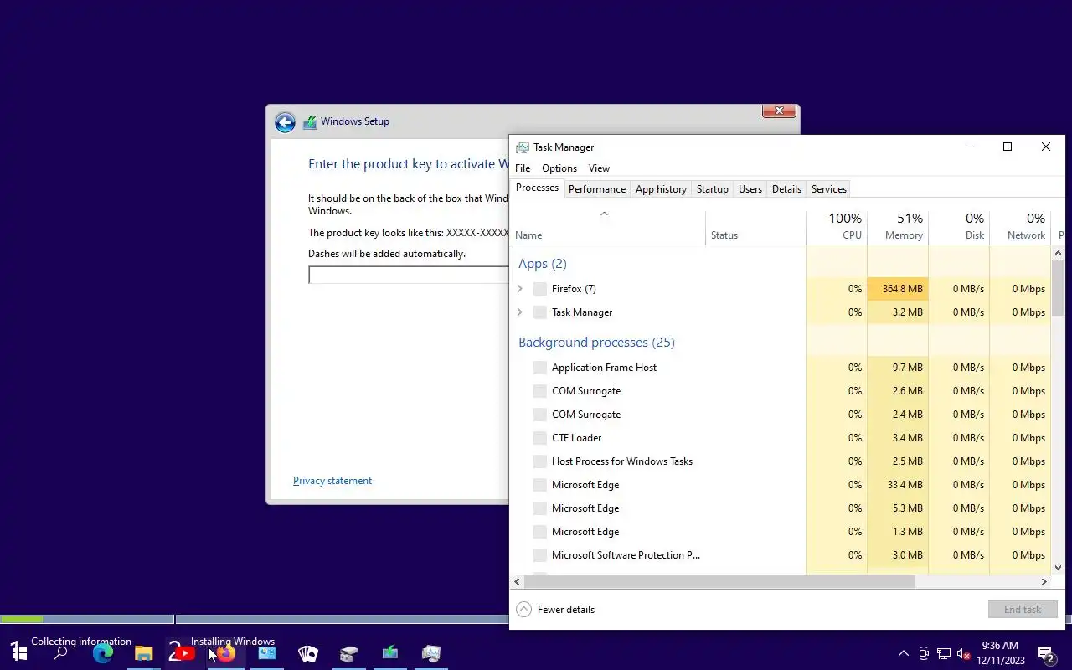The image size is (1072, 670).
Task: Sort by the Name column header
Action: (x=608, y=226)
